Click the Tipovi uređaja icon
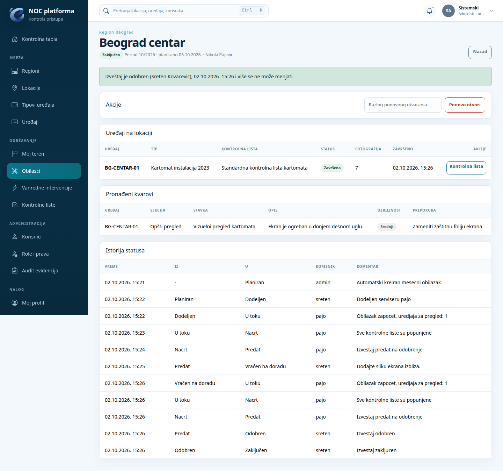Image resolution: width=503 pixels, height=471 pixels. (15, 105)
